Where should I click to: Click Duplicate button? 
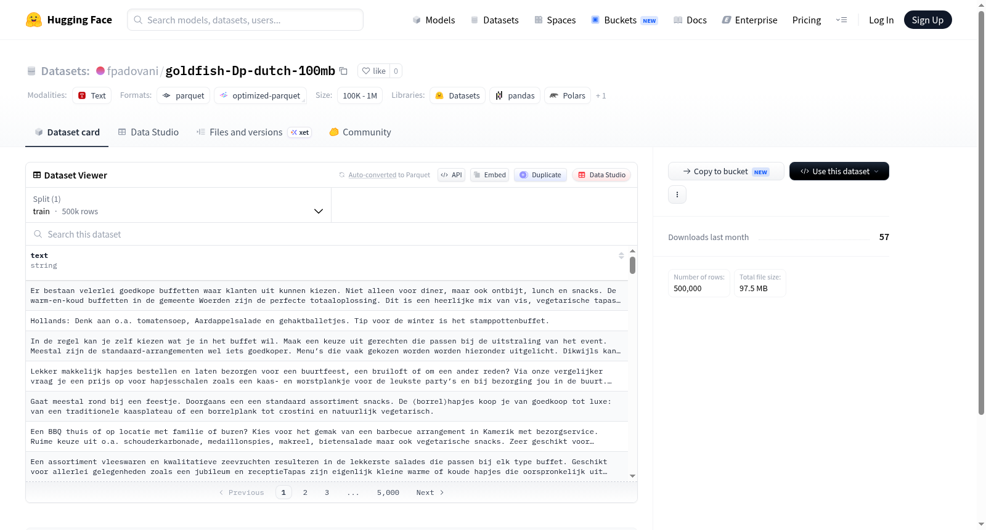[540, 175]
